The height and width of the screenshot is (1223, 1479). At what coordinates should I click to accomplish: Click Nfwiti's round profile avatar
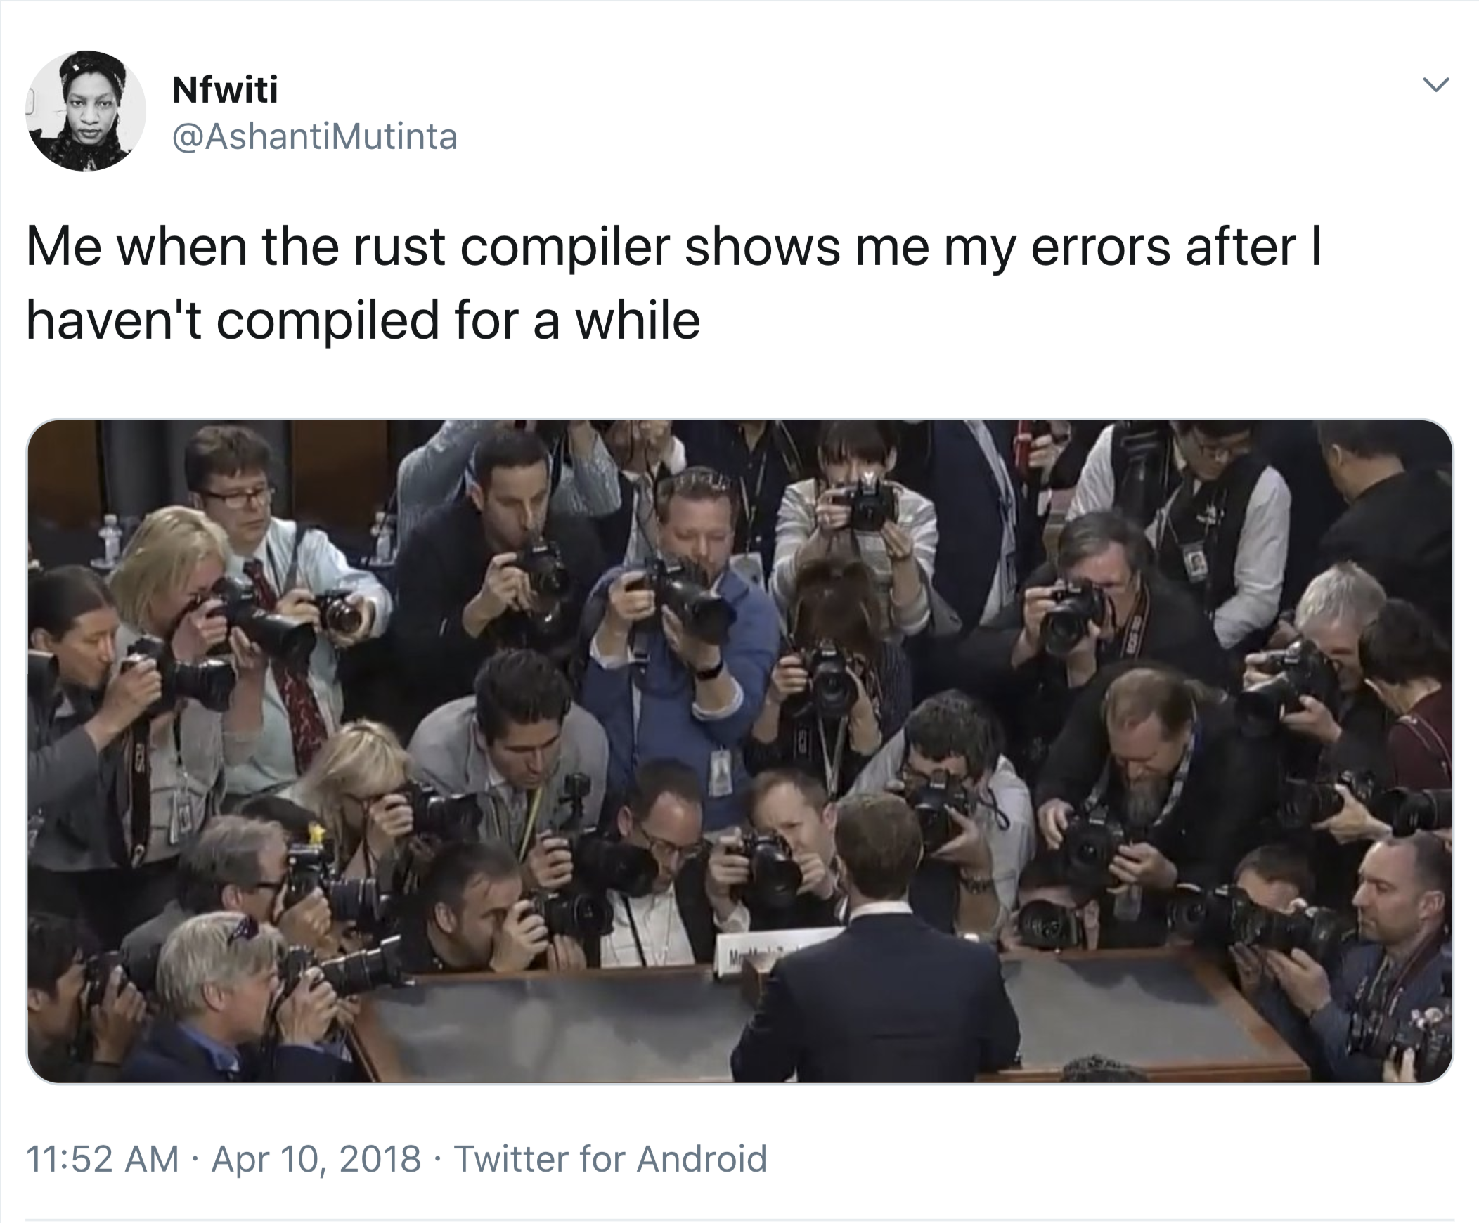[x=86, y=110]
